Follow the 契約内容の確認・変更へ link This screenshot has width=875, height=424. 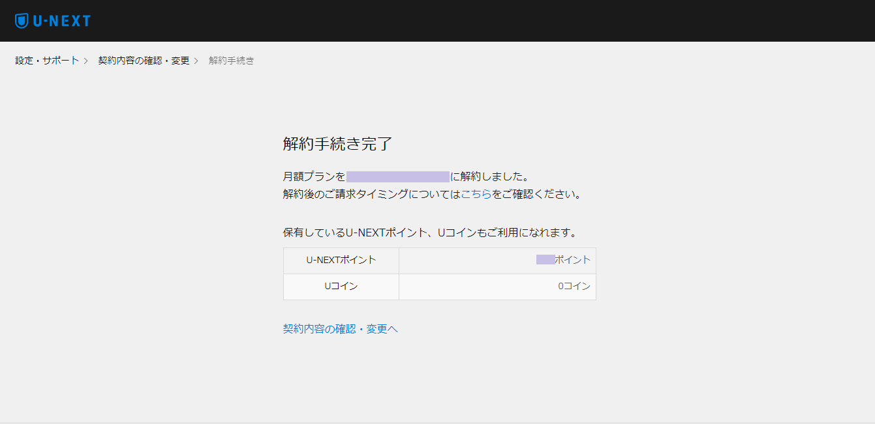(x=341, y=329)
